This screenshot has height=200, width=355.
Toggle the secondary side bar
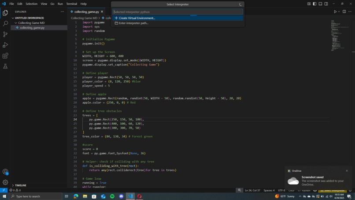click(x=326, y=4)
